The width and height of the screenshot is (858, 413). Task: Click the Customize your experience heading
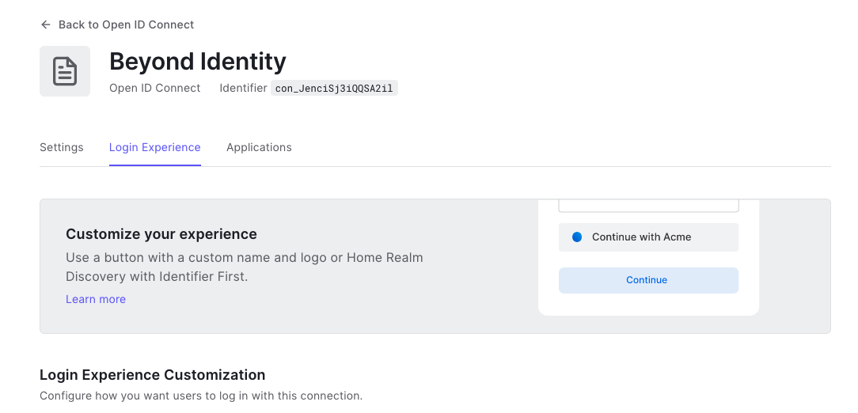pyautogui.click(x=161, y=234)
